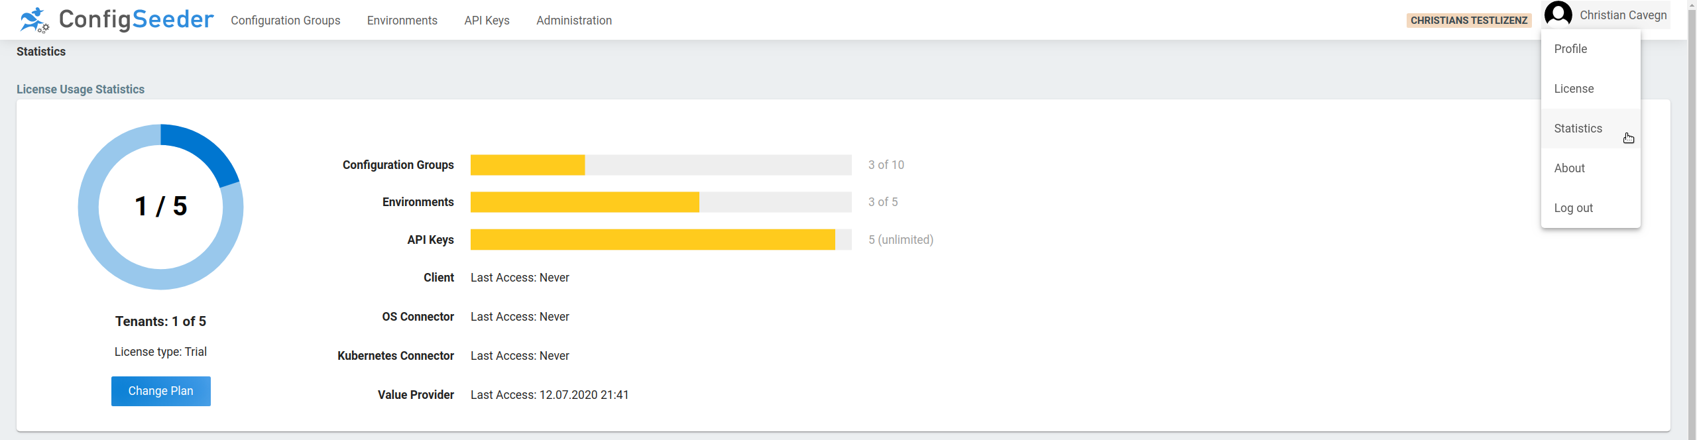This screenshot has height=440, width=1697.
Task: Click the Configuration Groups usage bar
Action: [x=660, y=164]
